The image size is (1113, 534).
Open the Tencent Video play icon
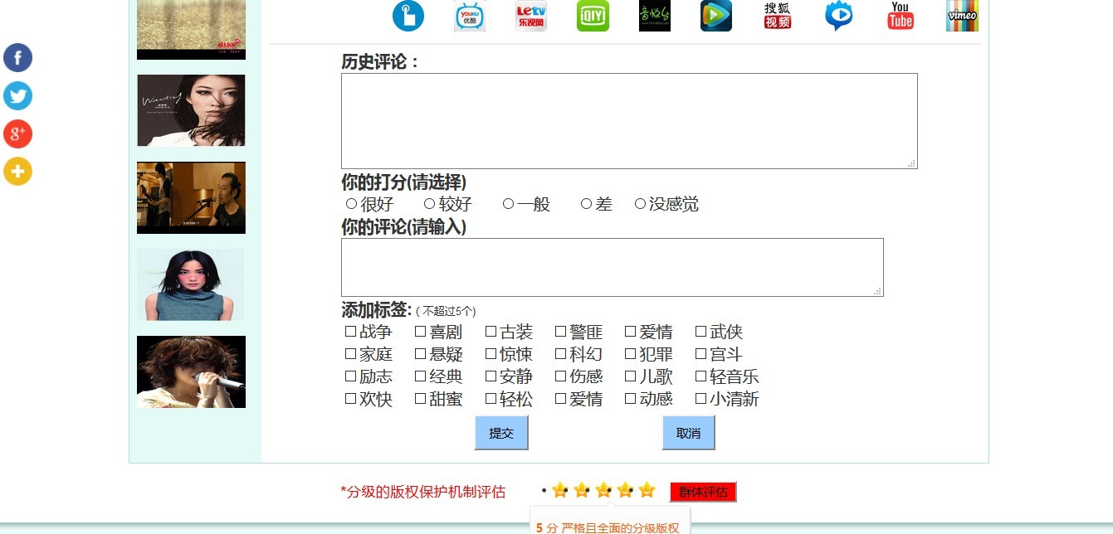coord(716,16)
